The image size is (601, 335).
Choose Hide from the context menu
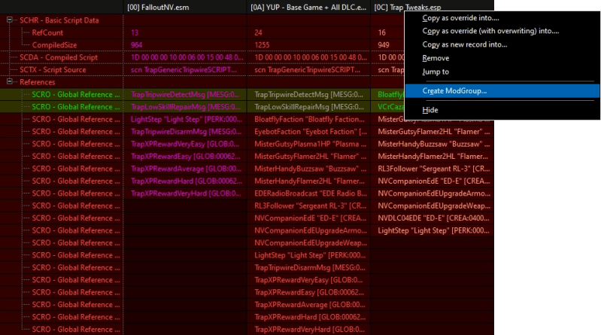point(430,110)
